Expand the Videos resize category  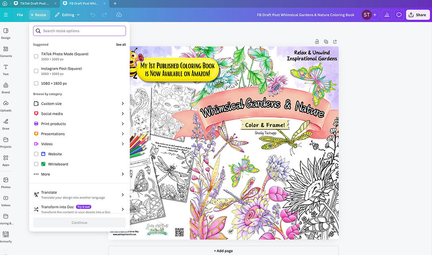pos(79,144)
